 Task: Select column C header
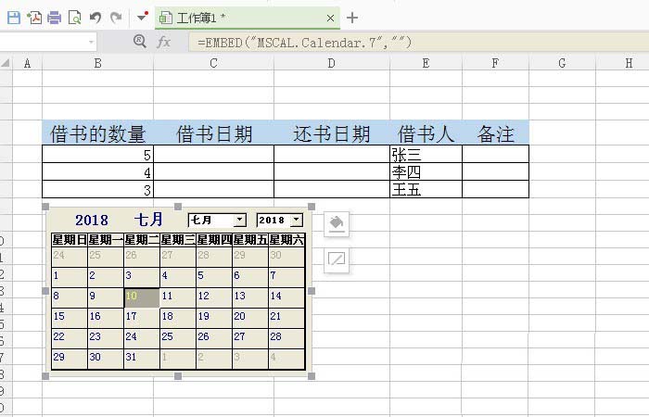[x=213, y=63]
